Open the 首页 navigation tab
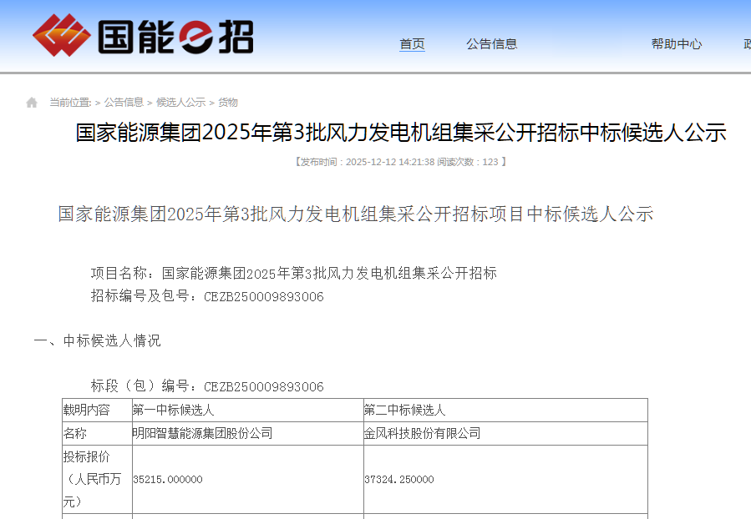Image resolution: width=751 pixels, height=519 pixels. 412,44
